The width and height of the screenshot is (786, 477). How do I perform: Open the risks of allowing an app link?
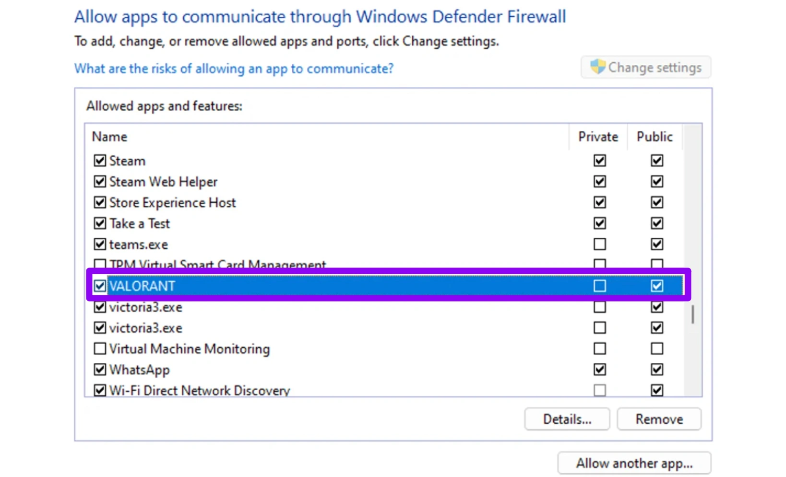point(234,69)
